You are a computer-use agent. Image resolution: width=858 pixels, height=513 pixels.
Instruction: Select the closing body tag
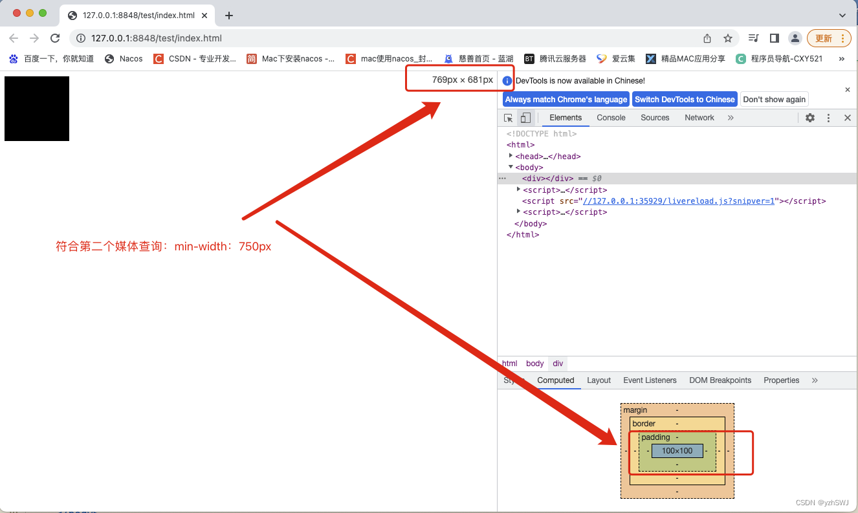point(531,223)
